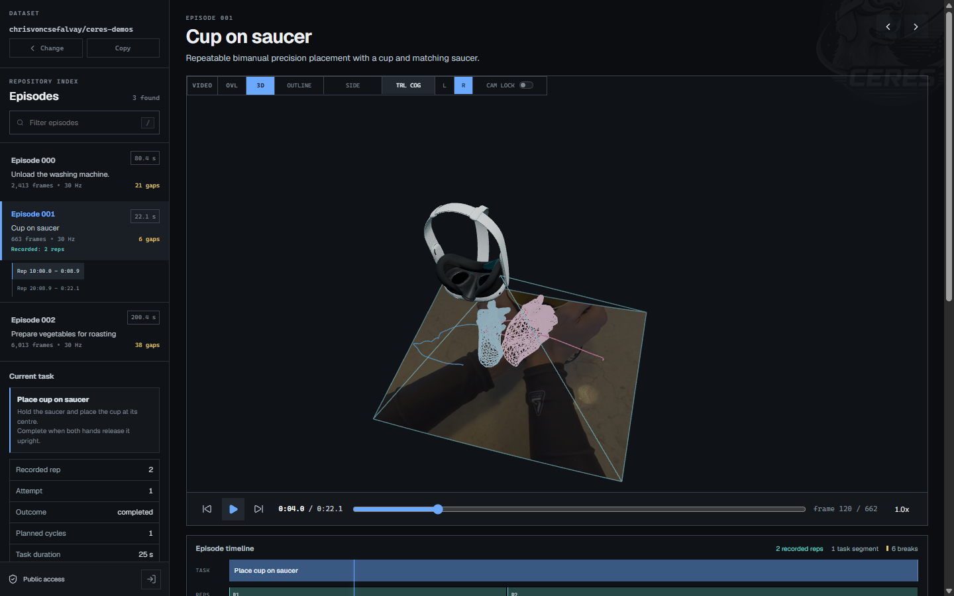
Task: Click the Place cup on saucer task segment
Action: 573,570
